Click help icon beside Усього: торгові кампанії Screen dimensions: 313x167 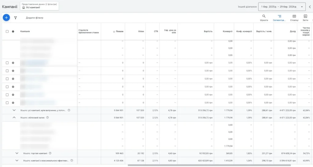[50, 153]
